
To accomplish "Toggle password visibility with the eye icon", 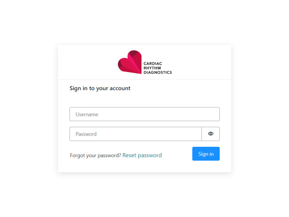I will click(210, 134).
